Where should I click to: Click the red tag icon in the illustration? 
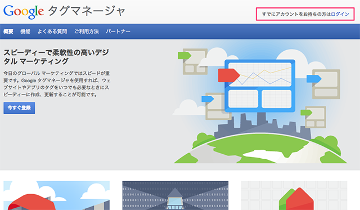coord(229,75)
